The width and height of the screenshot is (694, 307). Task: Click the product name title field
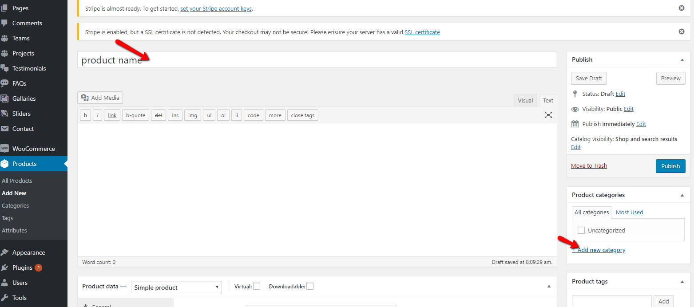(317, 60)
